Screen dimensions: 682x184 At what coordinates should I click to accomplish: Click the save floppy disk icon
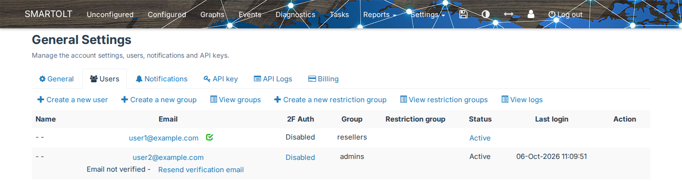(464, 14)
